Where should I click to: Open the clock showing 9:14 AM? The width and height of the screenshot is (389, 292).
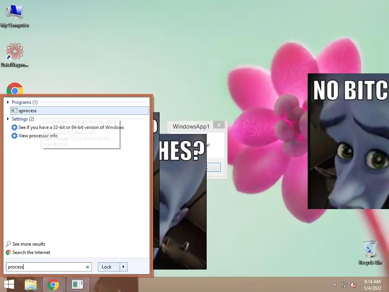click(372, 284)
